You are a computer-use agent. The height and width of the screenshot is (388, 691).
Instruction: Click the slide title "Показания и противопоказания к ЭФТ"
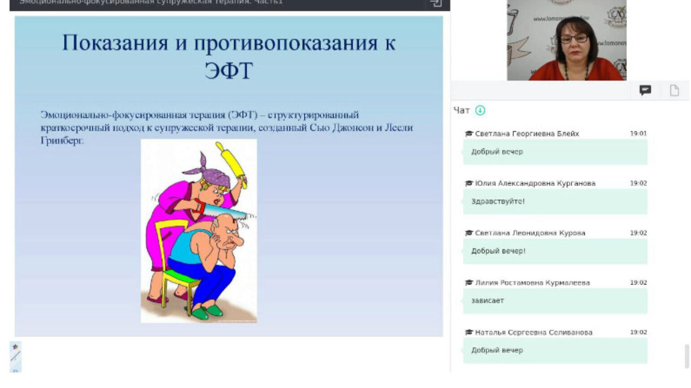coord(229,56)
